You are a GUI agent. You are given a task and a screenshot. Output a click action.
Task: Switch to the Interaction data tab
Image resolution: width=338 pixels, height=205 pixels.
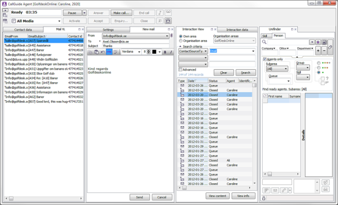pos(237,30)
